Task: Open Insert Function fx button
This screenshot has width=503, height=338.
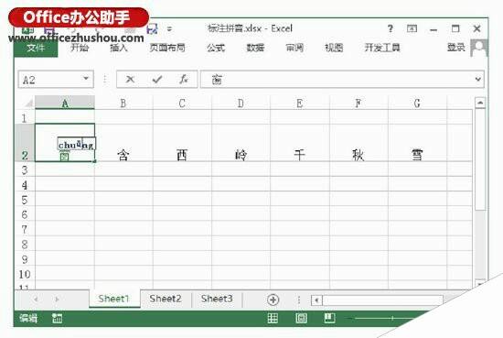Action: point(184,79)
